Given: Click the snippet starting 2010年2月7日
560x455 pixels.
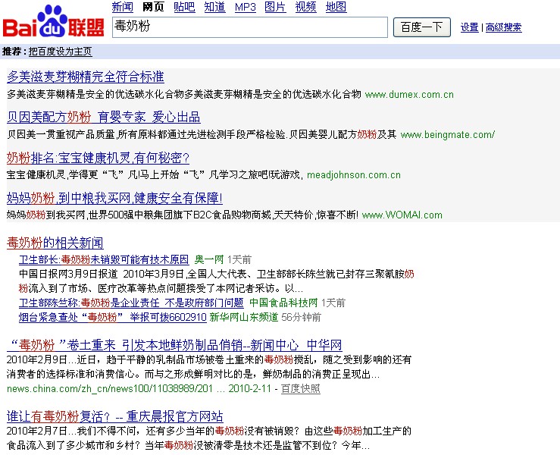Looking at the screenshot, I should coord(209,438).
